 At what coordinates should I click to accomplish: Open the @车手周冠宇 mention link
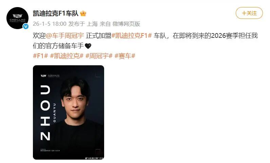(65, 36)
